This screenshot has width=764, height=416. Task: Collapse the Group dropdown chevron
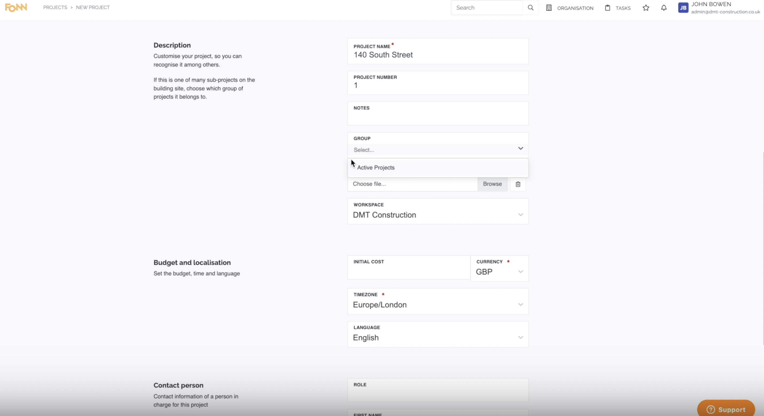[520, 148]
